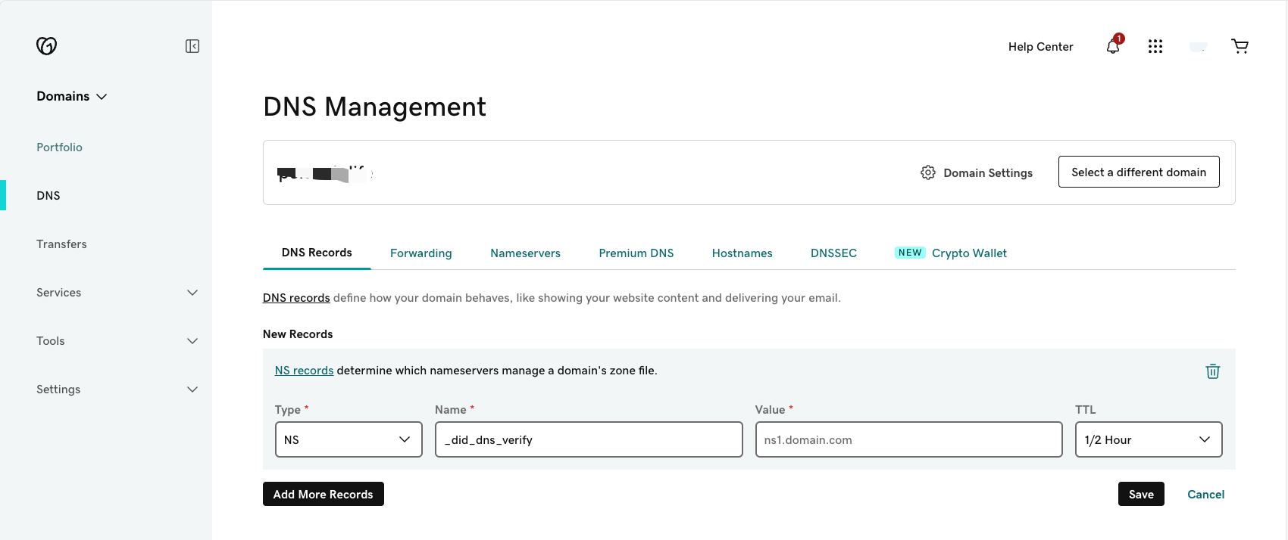Collapse the sidebar panel icon
Screen dimensions: 1288x540
[x=192, y=46]
